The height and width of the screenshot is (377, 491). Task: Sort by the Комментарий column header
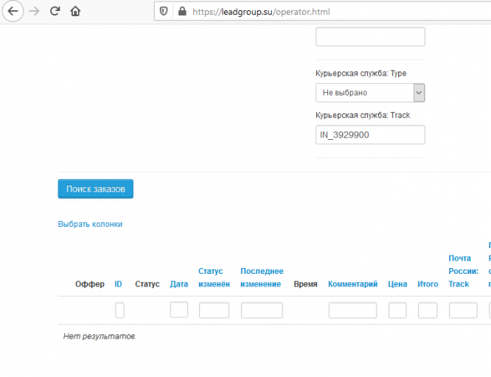[352, 284]
